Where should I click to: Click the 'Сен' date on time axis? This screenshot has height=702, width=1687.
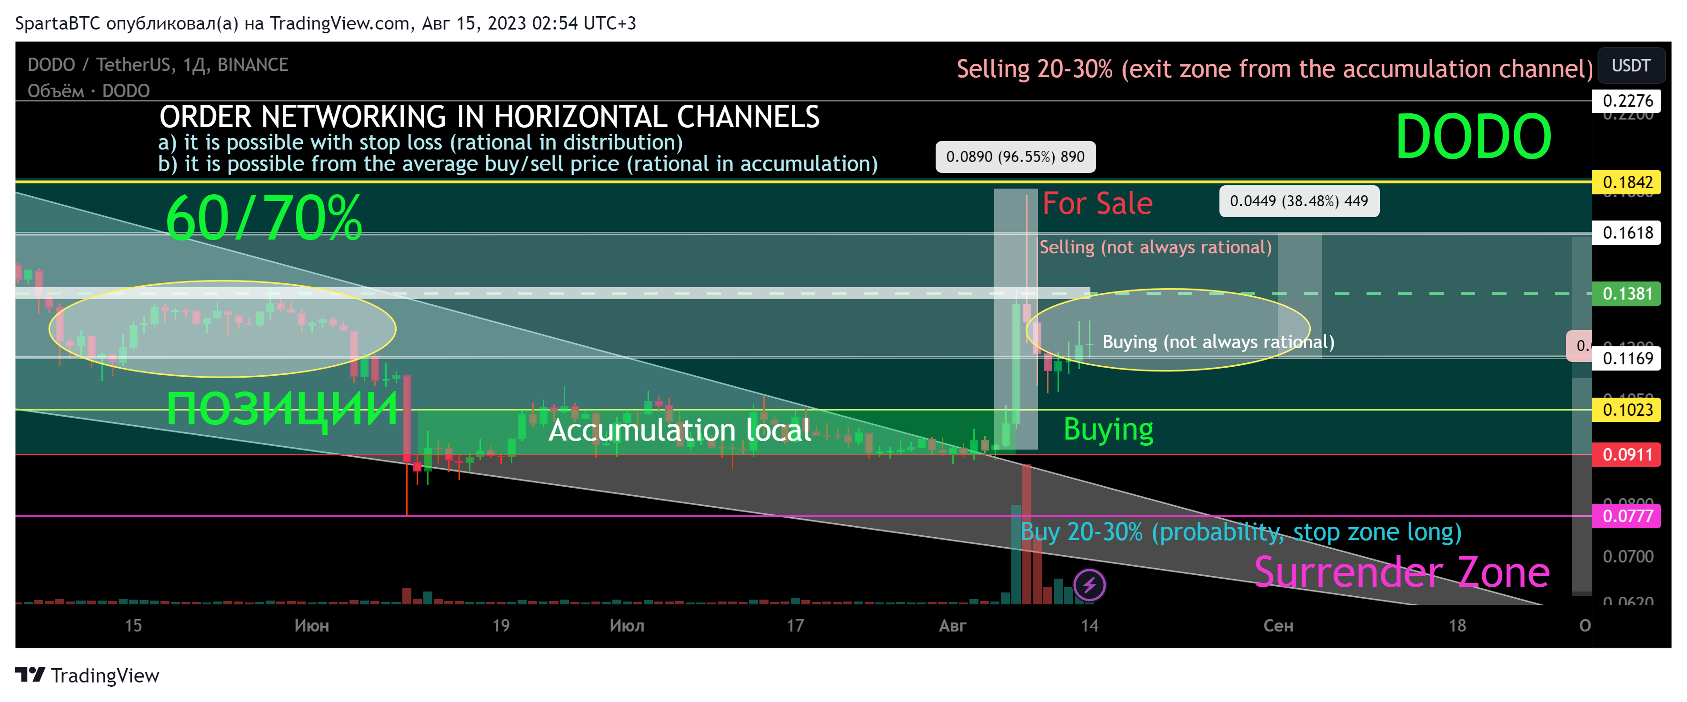click(1278, 625)
